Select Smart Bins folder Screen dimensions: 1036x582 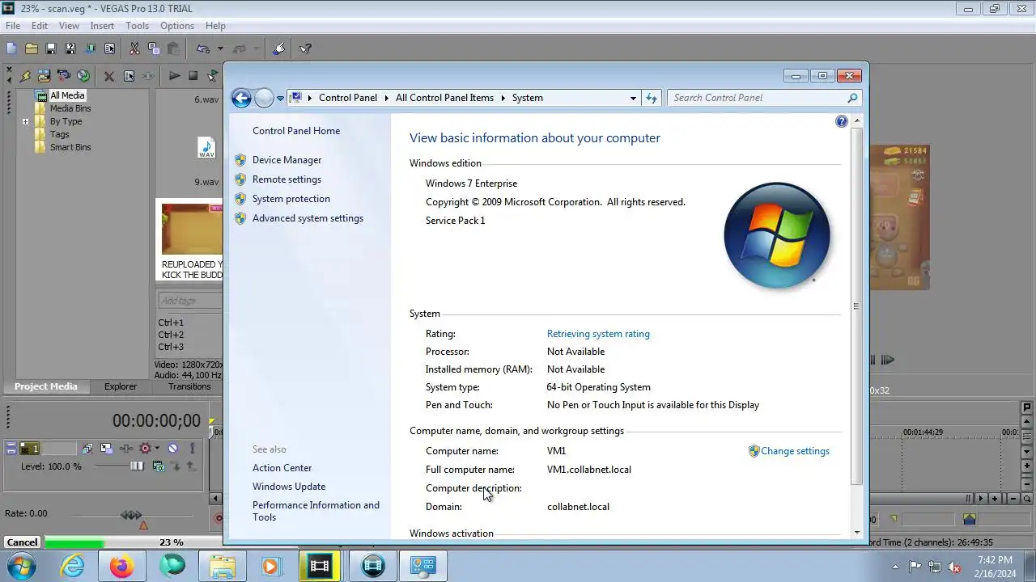(70, 147)
